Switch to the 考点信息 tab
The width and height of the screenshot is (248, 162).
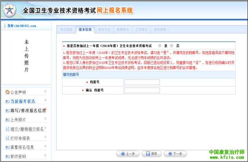tap(66, 29)
